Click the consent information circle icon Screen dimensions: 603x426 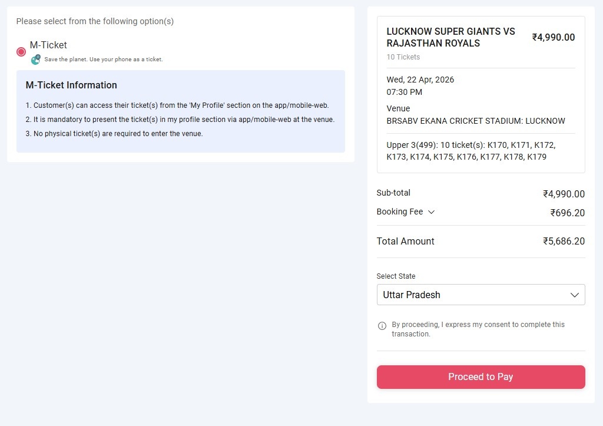[382, 326]
